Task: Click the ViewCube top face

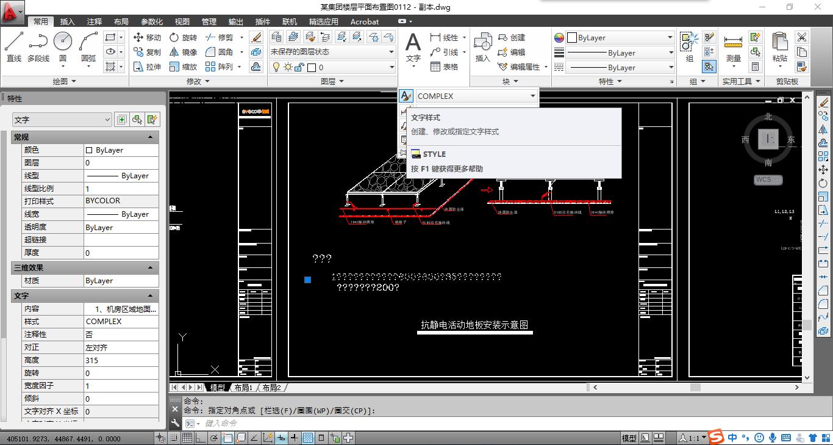Action: [768, 139]
